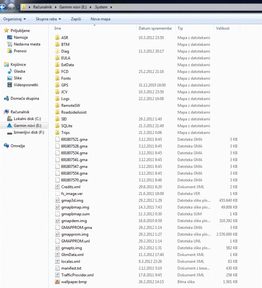Viewport: 262px width, 288px height.
Task: Select the ExtData folder name
Action: pyautogui.click(x=68, y=65)
